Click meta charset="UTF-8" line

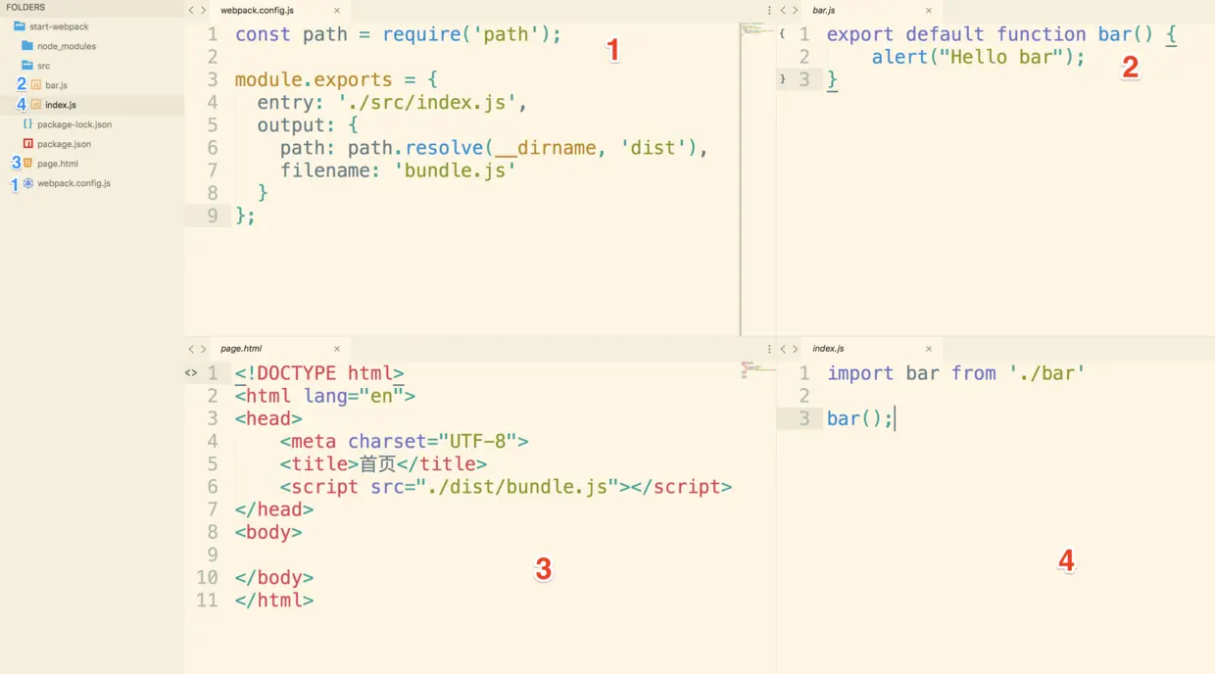pos(404,442)
